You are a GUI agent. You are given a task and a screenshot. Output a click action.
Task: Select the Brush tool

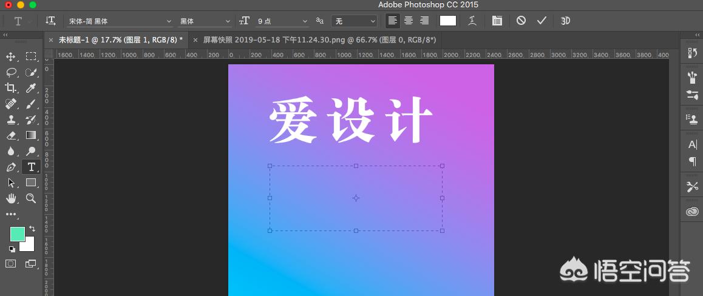click(x=31, y=104)
